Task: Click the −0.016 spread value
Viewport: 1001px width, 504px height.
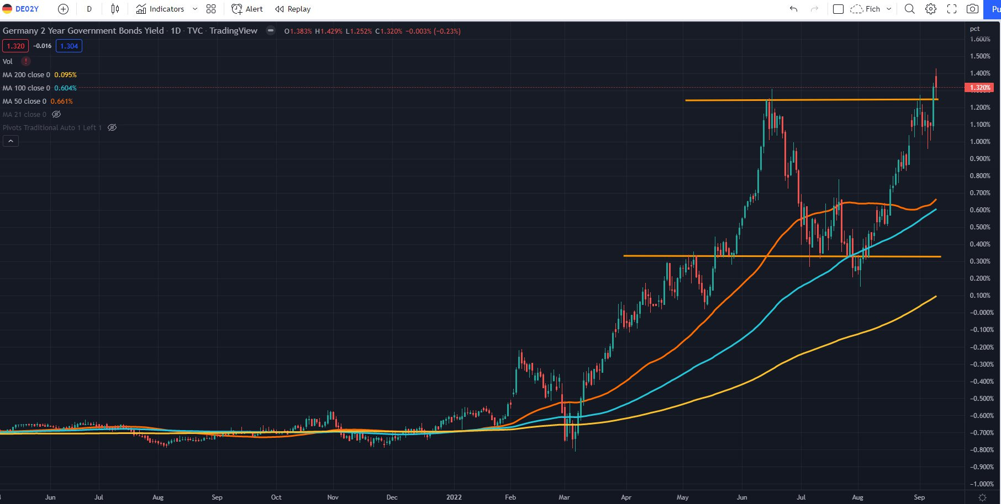Action: coord(42,46)
